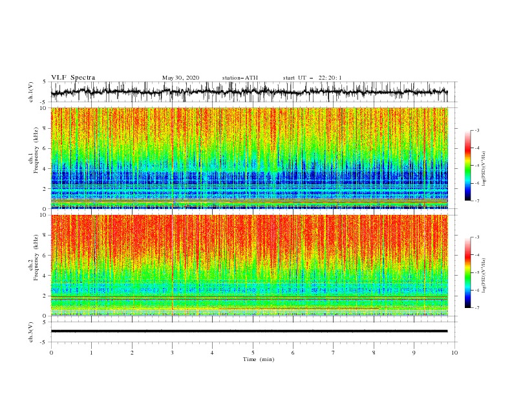Click the ch.2 color bar "log(PSD)(V²/Hz)" label
The height and width of the screenshot is (396, 512).
[484, 276]
